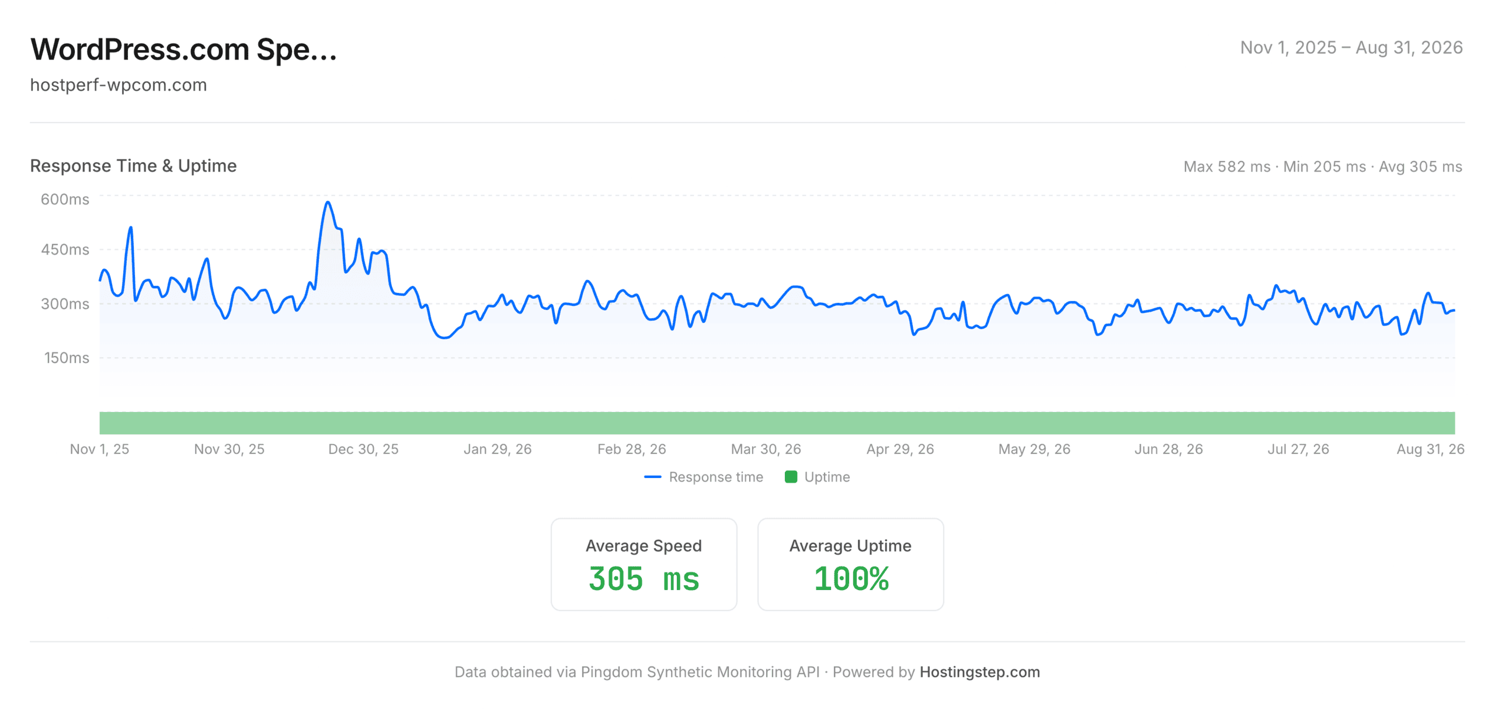Click the Max 582 ms stats summary
Screen dimensions: 1495x712
pos(1323,167)
